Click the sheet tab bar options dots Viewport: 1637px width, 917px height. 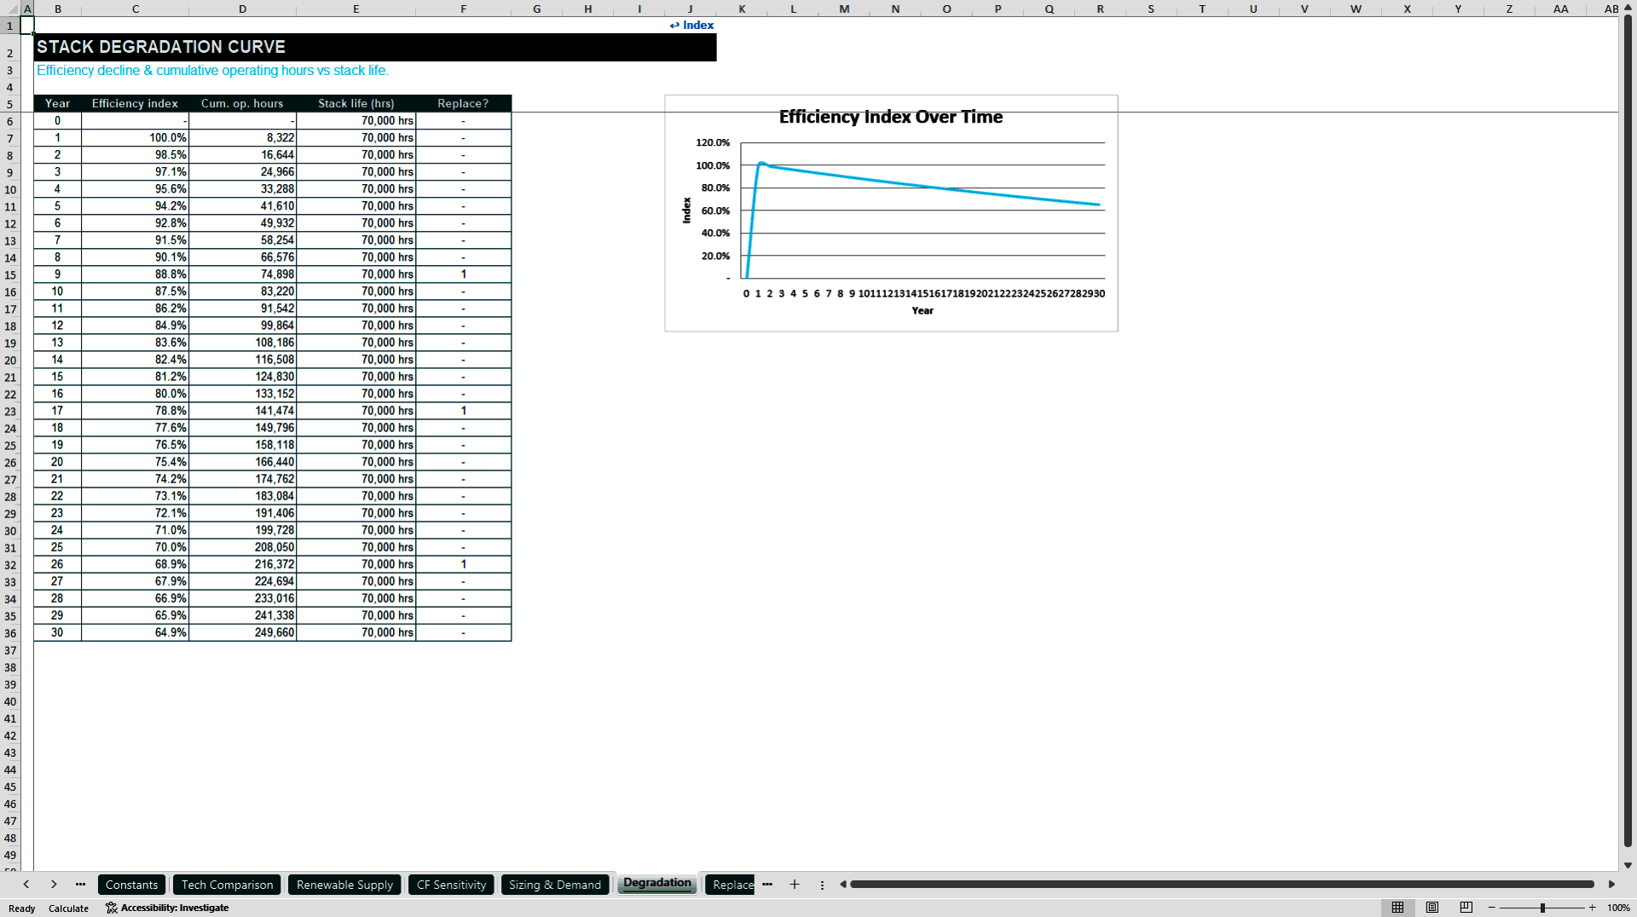coord(822,885)
